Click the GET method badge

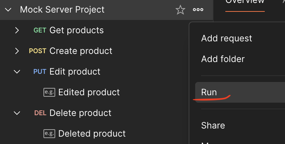pos(40,30)
